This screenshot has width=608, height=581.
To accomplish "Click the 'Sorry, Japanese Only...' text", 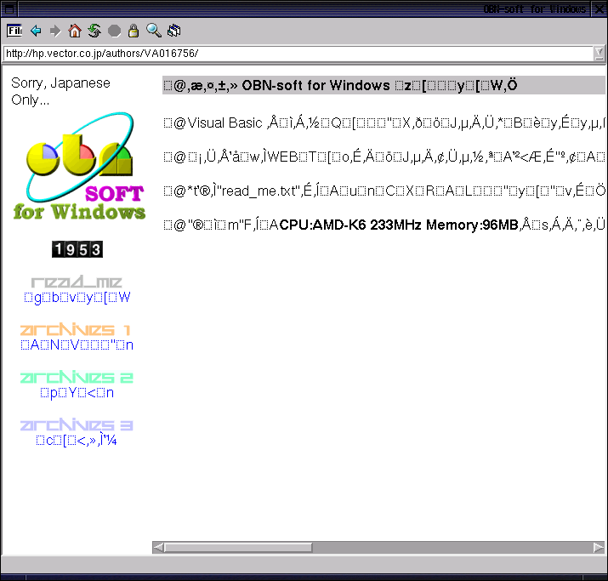I will click(x=60, y=92).
